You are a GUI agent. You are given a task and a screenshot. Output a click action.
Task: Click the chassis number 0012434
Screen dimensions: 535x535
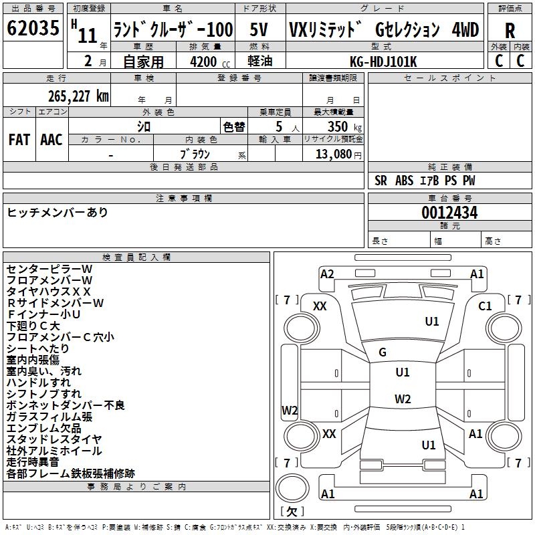point(449,213)
